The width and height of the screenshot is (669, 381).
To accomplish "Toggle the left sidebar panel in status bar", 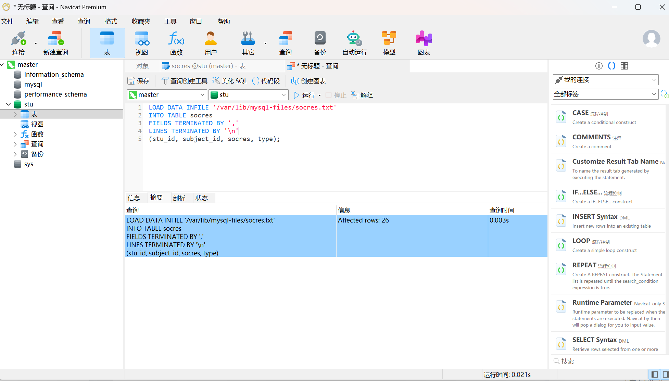I will [654, 374].
